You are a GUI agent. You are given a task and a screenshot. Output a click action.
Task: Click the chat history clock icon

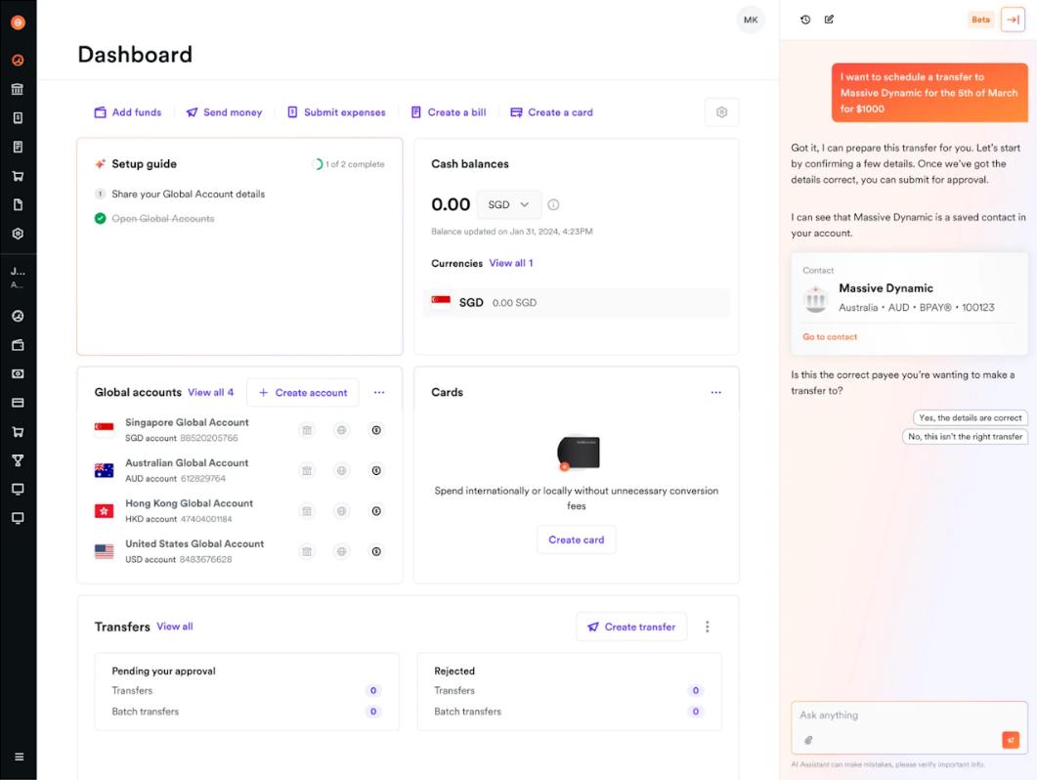[805, 20]
